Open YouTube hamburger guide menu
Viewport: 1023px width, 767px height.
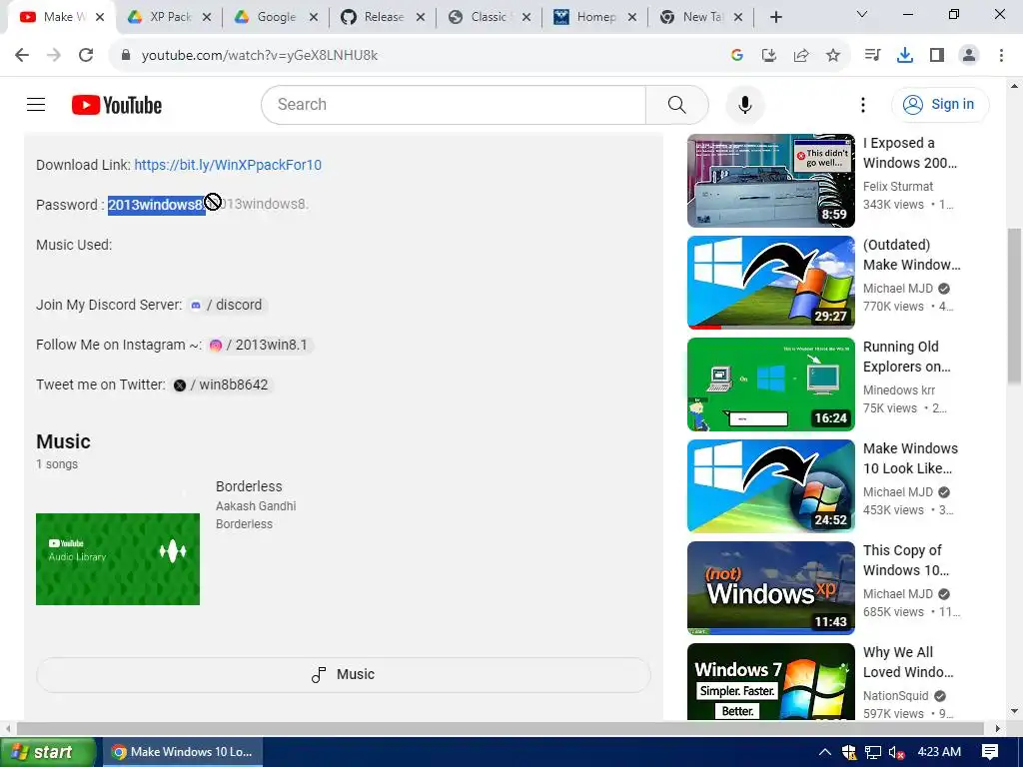tap(36, 104)
